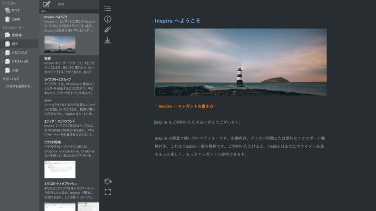Click the ライブラリー section header
376x211 pixels.
coord(9,3)
